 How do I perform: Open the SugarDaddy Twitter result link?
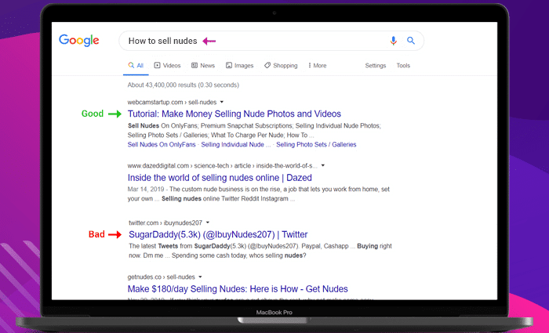[x=217, y=234]
